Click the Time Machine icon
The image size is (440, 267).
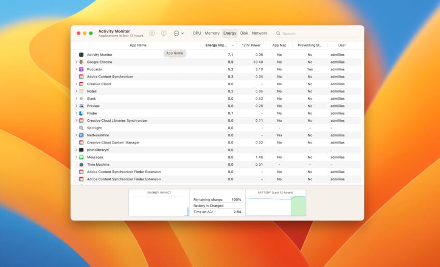point(81,165)
